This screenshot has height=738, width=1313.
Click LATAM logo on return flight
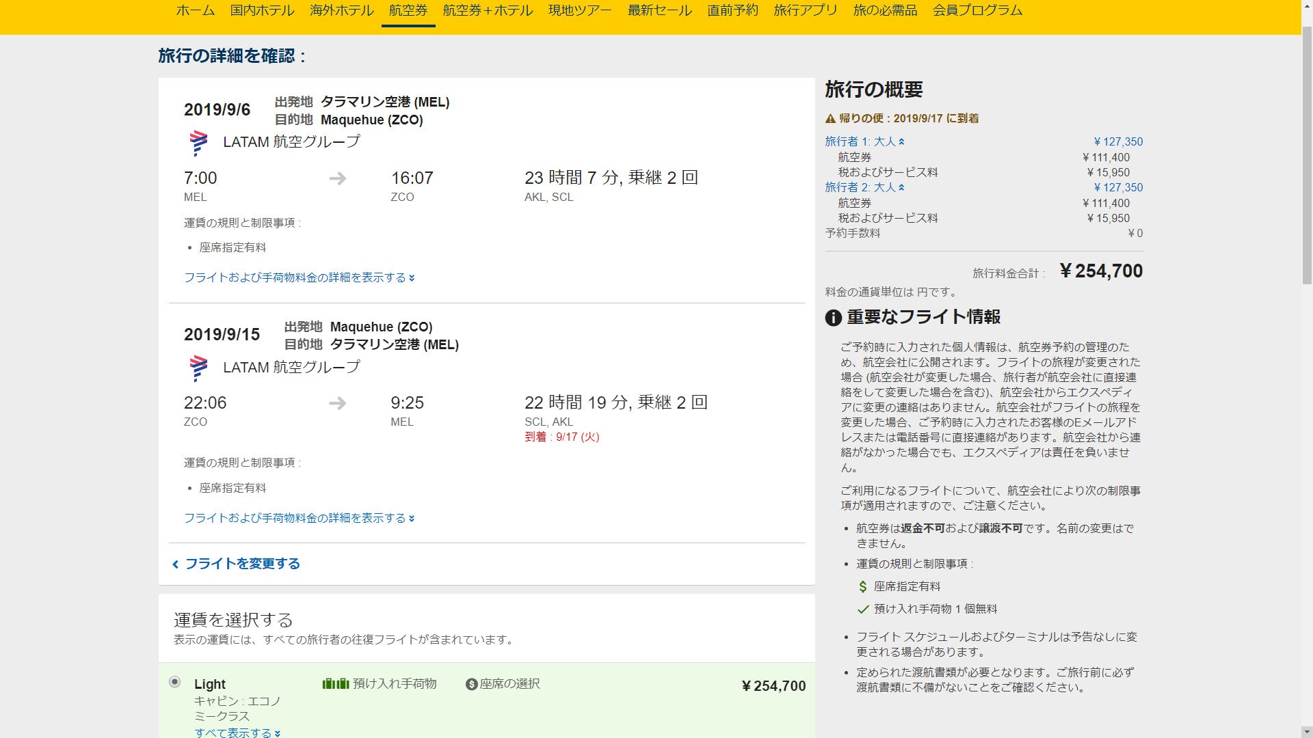point(198,368)
